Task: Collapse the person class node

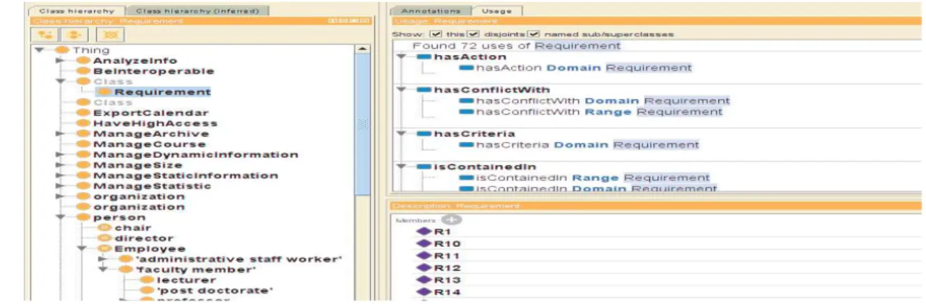Action: 61,217
